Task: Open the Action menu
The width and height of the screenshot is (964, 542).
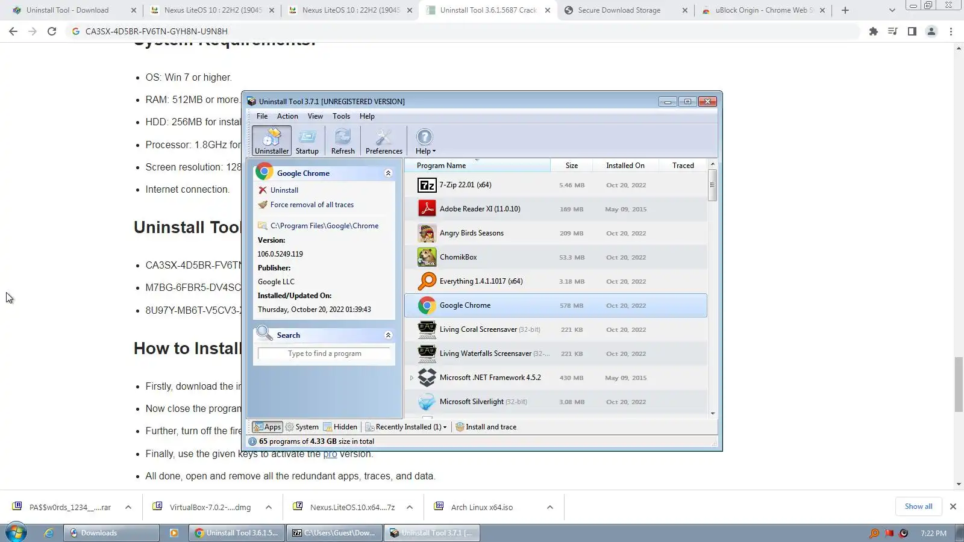Action: pyautogui.click(x=287, y=116)
